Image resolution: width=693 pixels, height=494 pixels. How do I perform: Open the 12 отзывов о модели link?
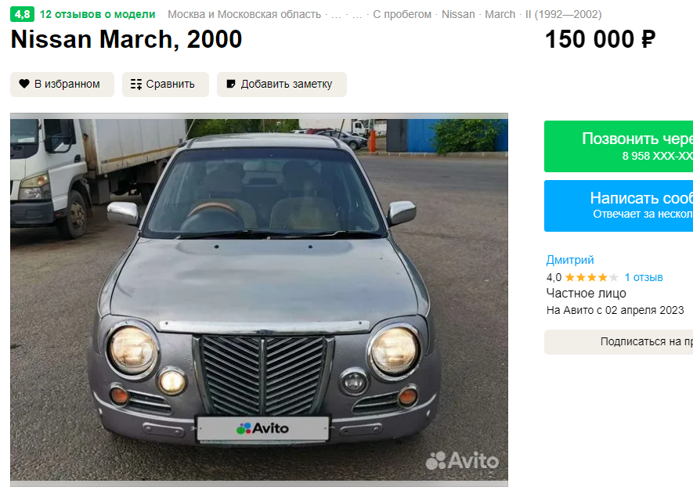[97, 14]
